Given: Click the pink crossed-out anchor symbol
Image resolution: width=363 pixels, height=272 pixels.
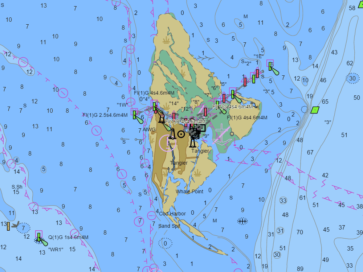Looking at the screenshot, I should 221,135.
